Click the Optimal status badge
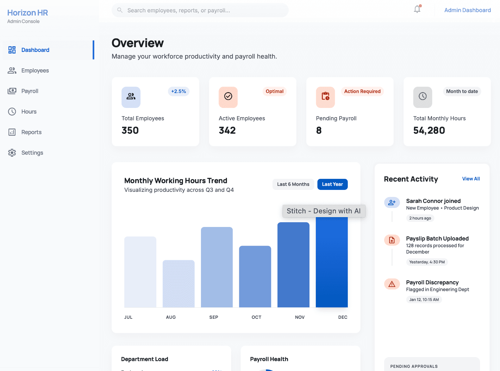Image resolution: width=500 pixels, height=371 pixels. (x=274, y=91)
